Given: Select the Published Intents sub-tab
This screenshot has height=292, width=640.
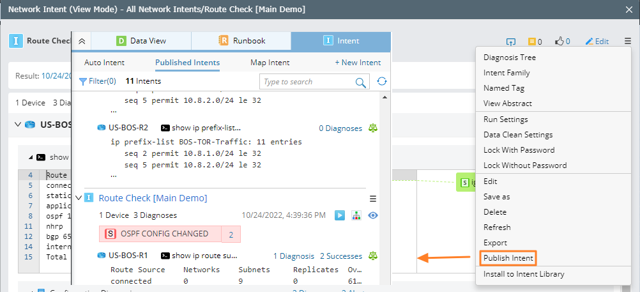Looking at the screenshot, I should click(x=187, y=63).
